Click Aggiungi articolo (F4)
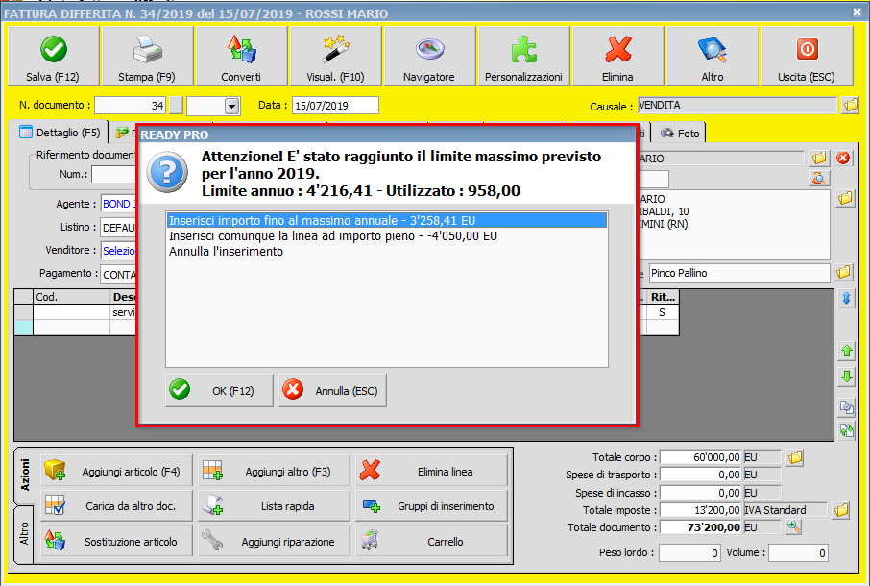Screen dimensions: 870x586 click(x=116, y=471)
